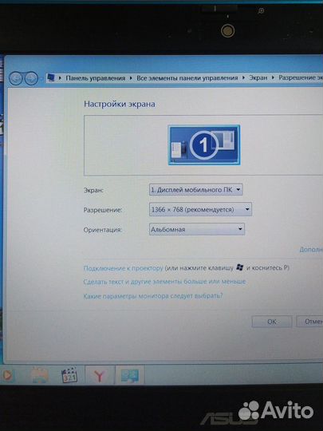This screenshot has width=323, height=431.
Task: Open the Разрешение resolution dropdown
Action: [200, 209]
